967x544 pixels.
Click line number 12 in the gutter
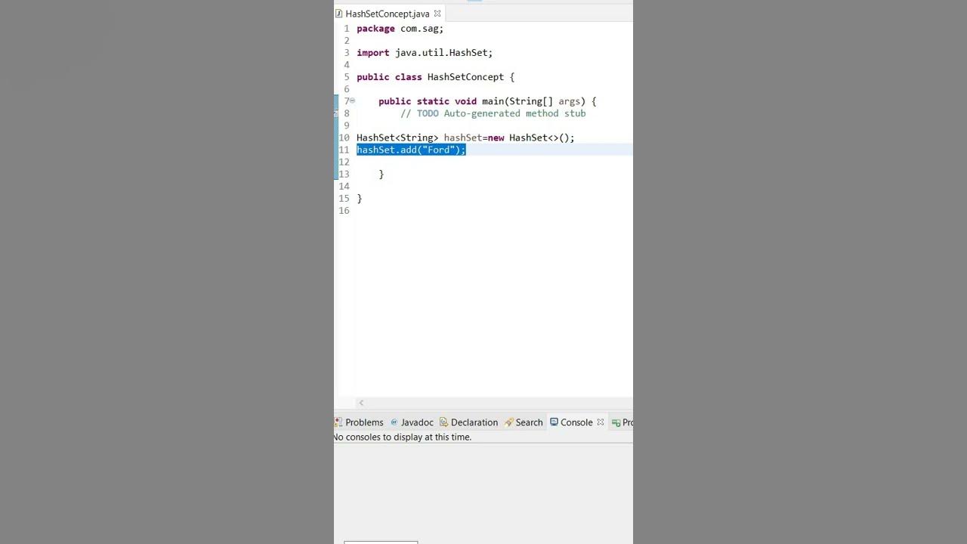coord(344,162)
